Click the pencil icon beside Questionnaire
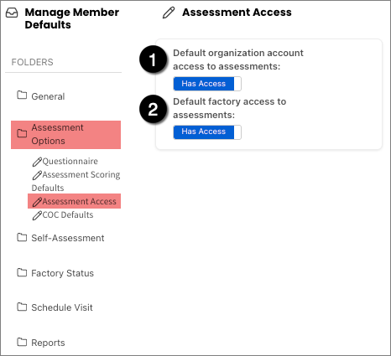391x356 pixels. pos(37,162)
